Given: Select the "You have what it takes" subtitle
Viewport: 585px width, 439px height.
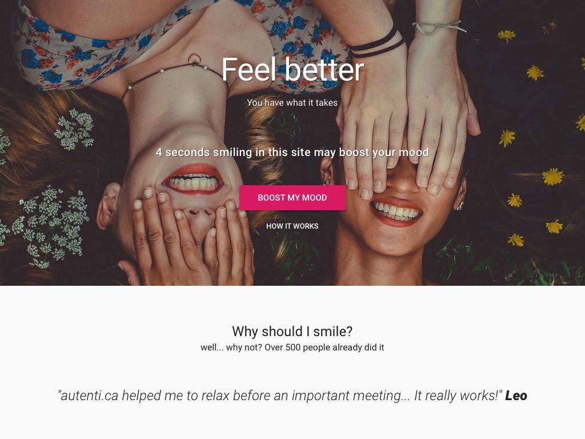Looking at the screenshot, I should (x=292, y=103).
